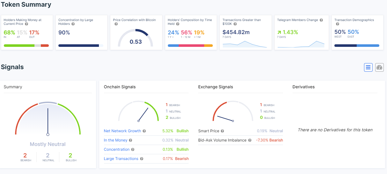Screen dimensions: 387x174
Task: Switch Signals to gauge view
Action: tap(379, 67)
